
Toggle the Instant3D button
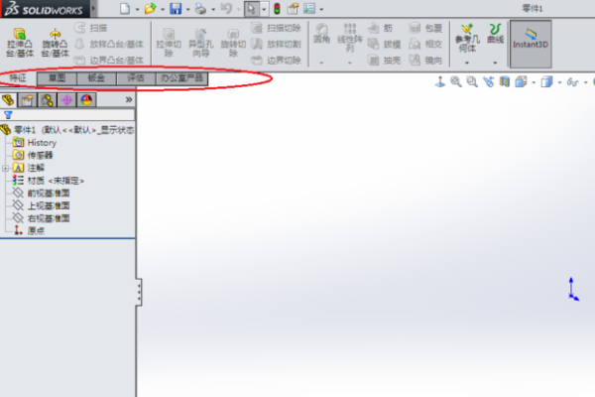point(531,44)
